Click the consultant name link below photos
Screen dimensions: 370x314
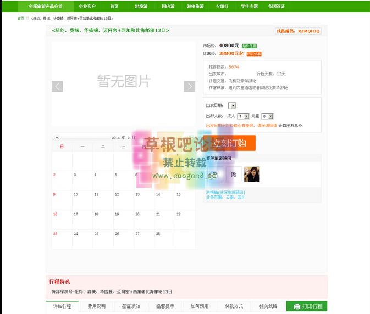coord(225,193)
